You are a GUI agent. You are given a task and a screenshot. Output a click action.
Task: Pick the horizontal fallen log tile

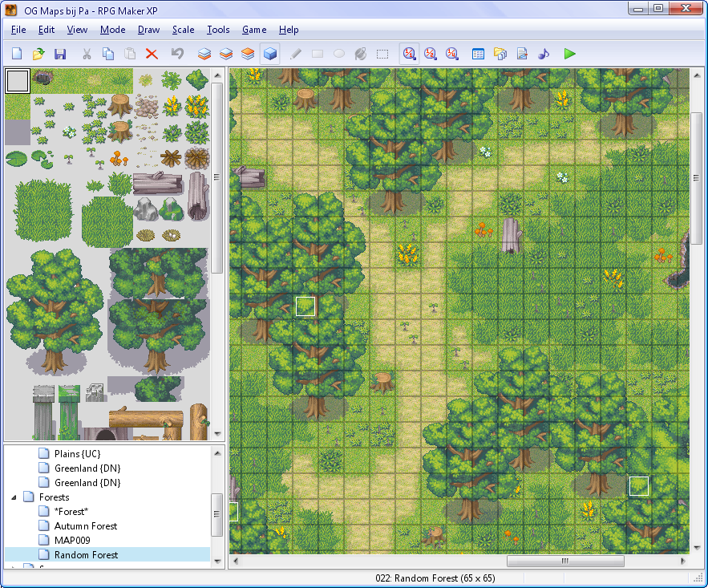point(158,184)
